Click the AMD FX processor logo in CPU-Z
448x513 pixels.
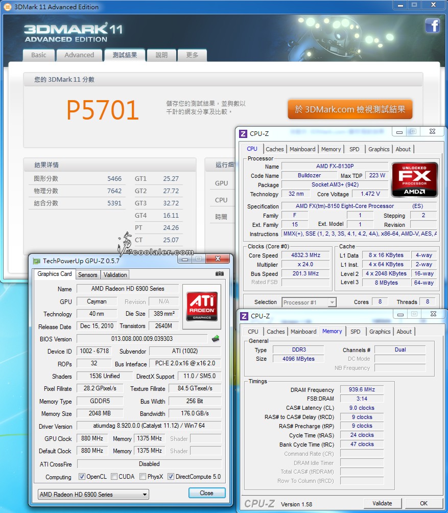tap(414, 180)
